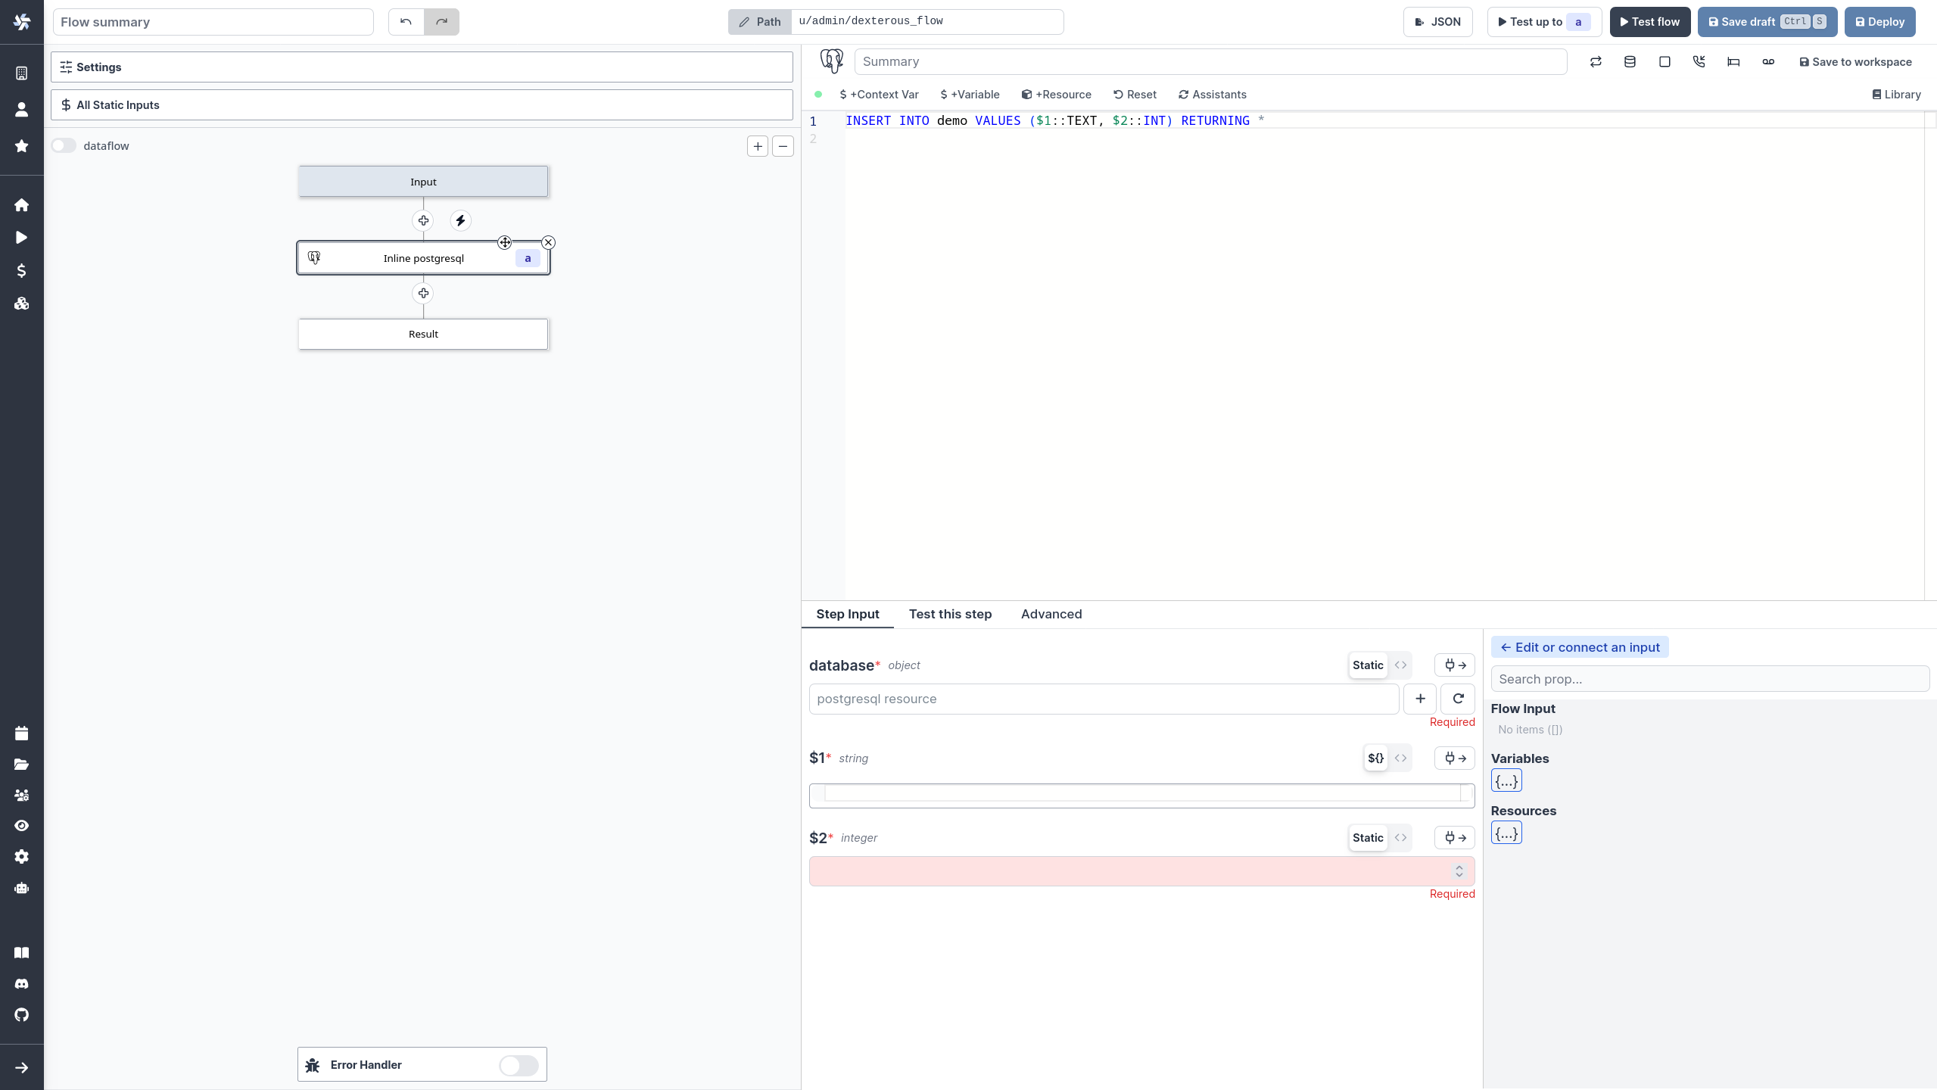Click the cache database icon
The width and height of the screenshot is (1937, 1090).
(1630, 62)
